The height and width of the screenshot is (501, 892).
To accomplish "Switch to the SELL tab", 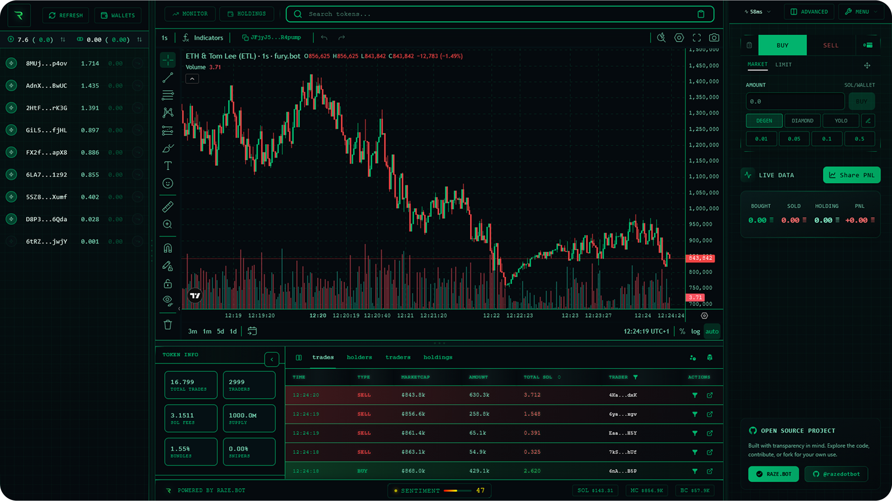I will (x=831, y=45).
